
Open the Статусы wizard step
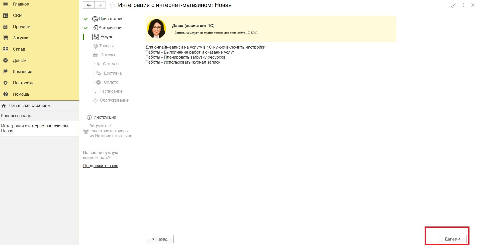point(111,64)
